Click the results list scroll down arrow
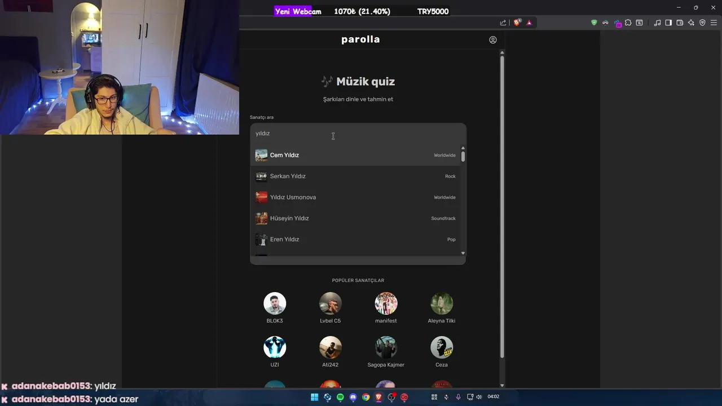722x406 pixels. click(463, 253)
